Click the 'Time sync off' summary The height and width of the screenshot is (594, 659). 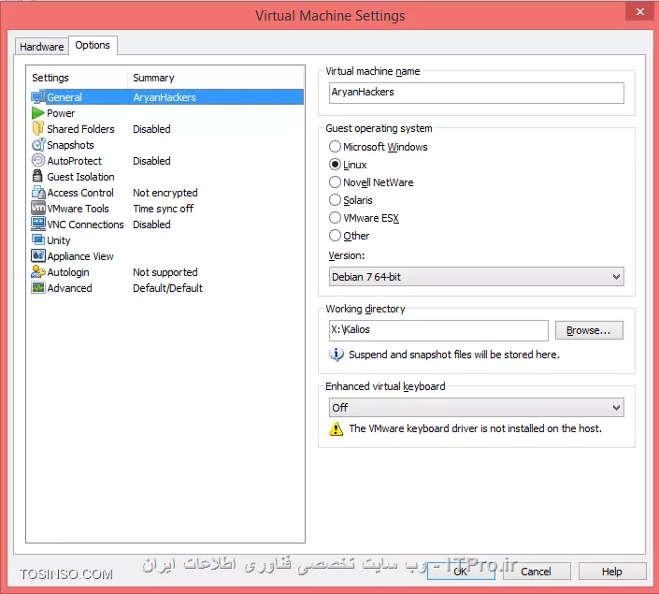(x=164, y=209)
